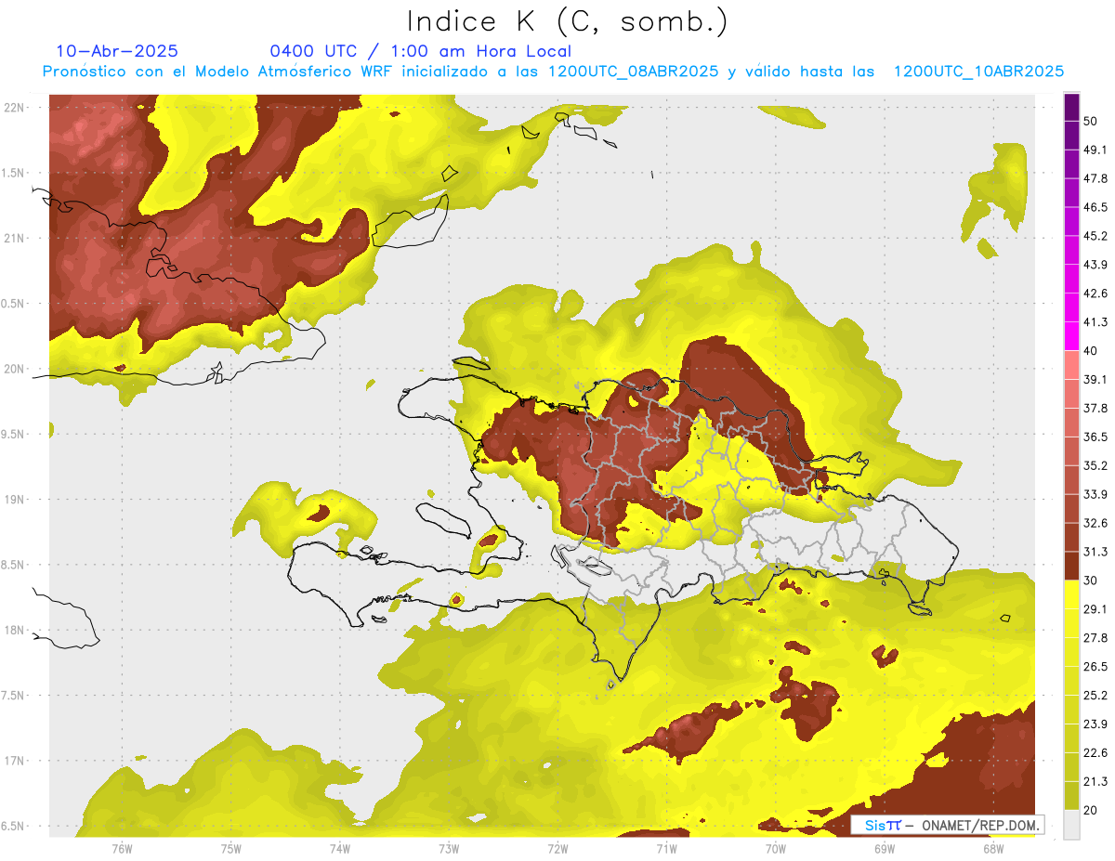Click the latitude label '17N'
This screenshot has width=1115, height=861.
click(x=16, y=761)
